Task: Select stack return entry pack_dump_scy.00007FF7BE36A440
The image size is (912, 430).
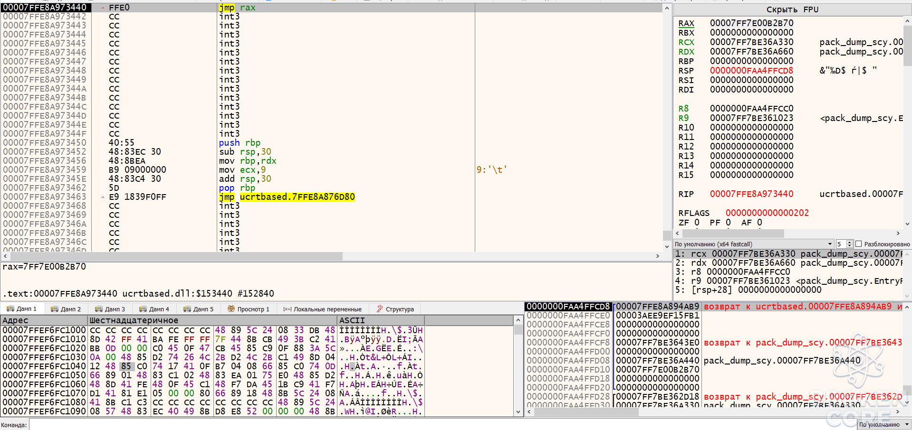Action: 782,361
